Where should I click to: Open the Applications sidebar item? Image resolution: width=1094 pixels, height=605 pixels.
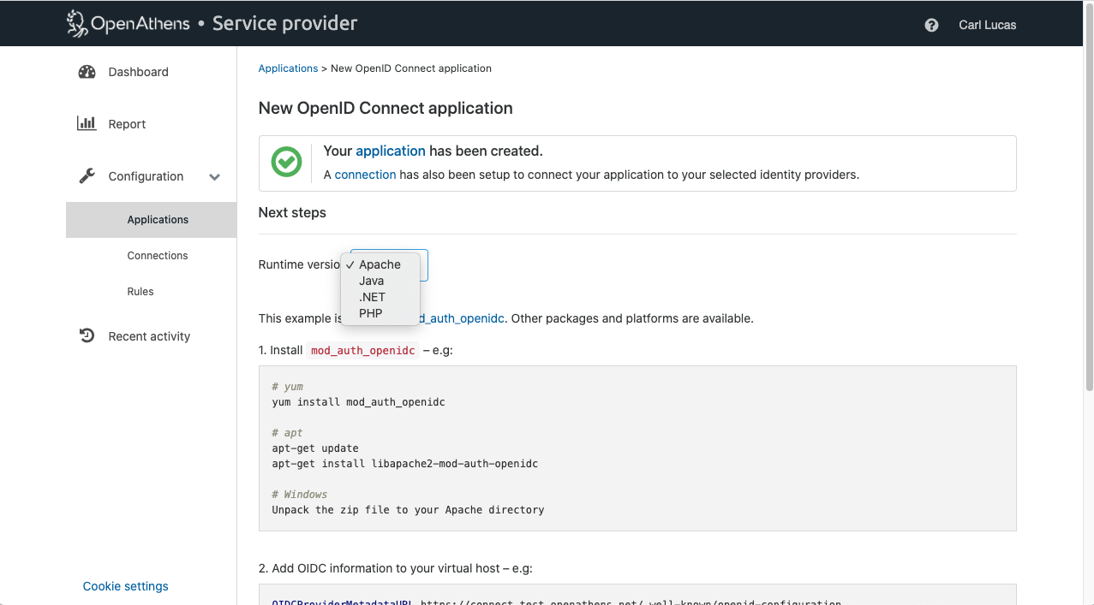click(158, 220)
